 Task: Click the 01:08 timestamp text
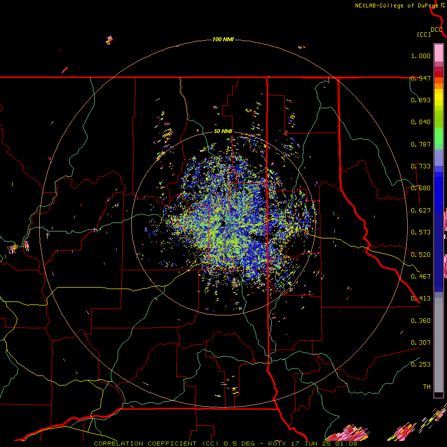(347, 444)
